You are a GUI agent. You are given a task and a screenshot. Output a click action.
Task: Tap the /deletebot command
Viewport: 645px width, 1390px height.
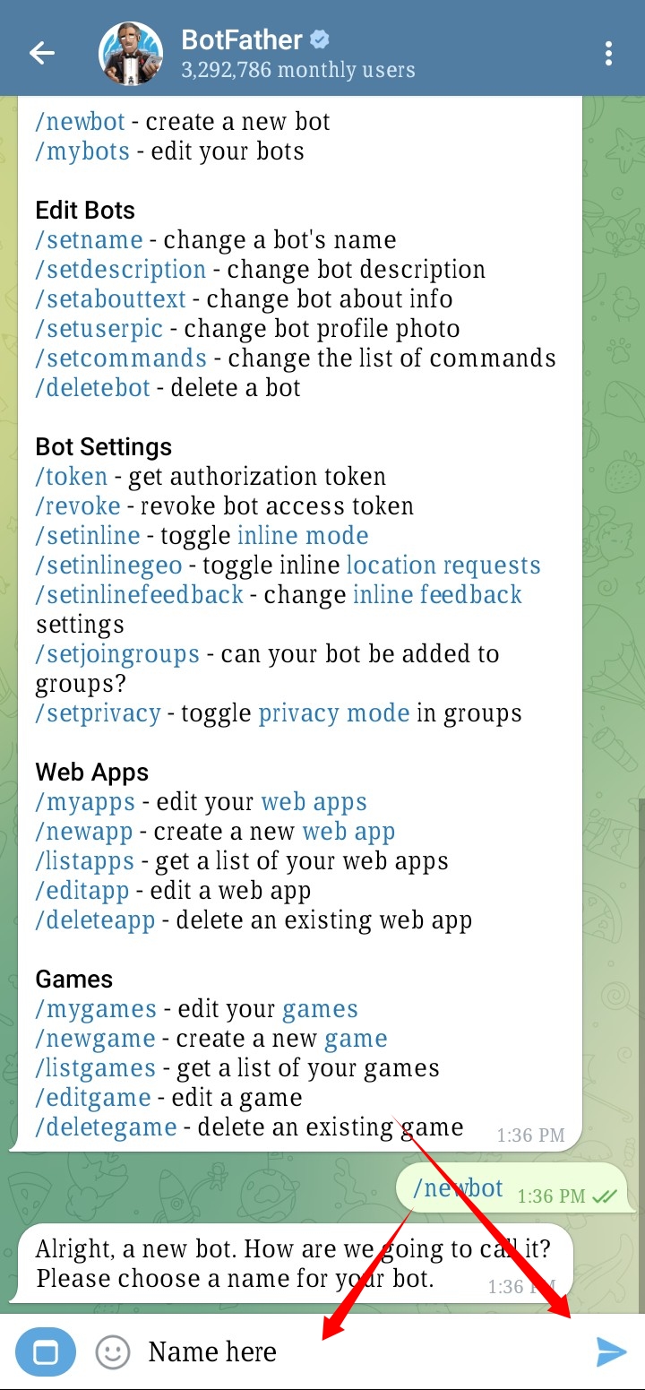(x=92, y=388)
